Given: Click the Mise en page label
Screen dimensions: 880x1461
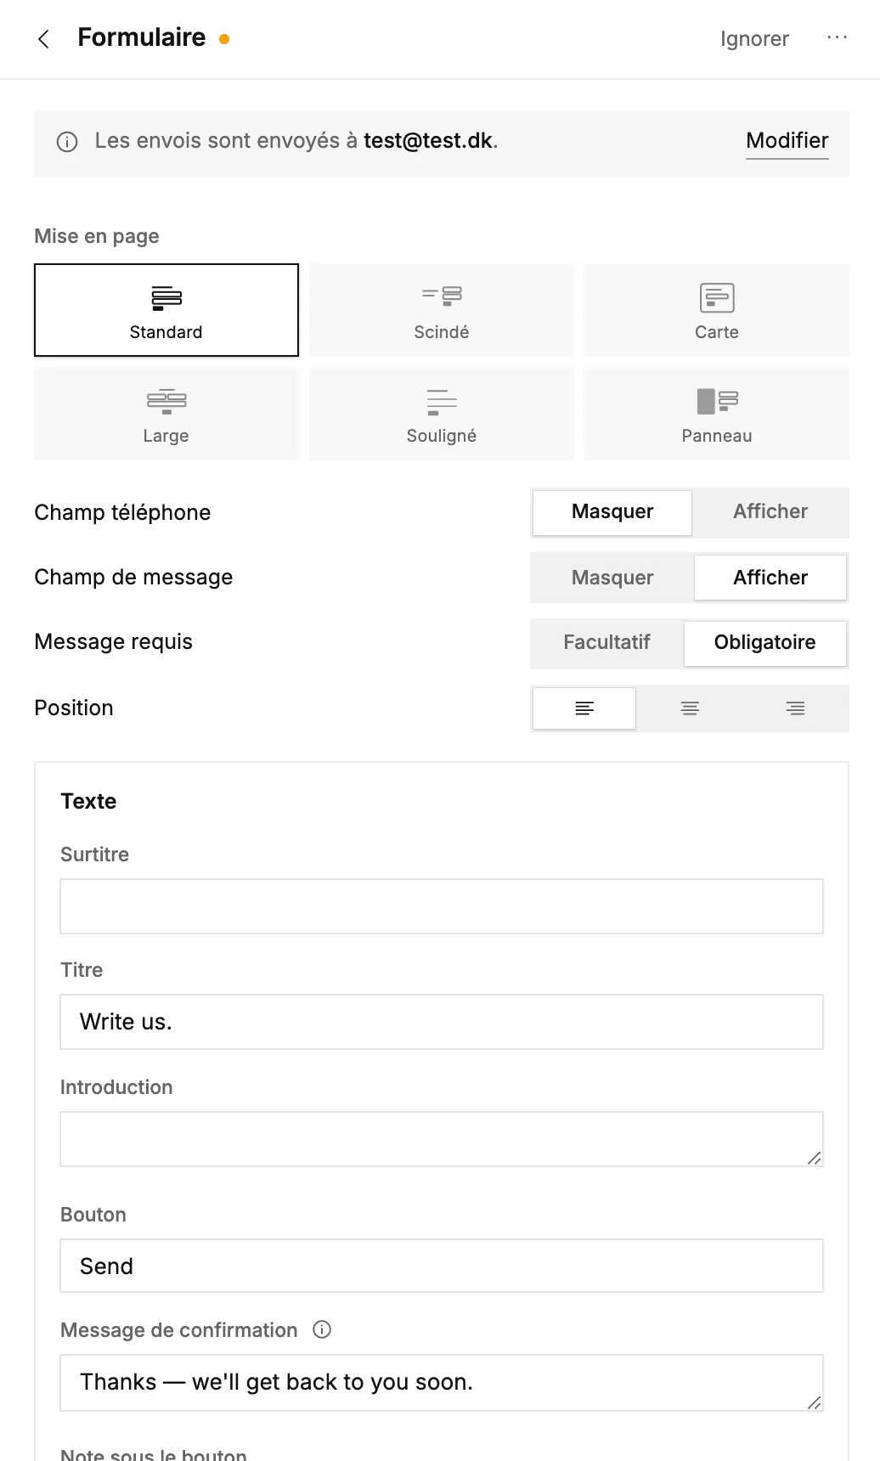Looking at the screenshot, I should point(97,236).
